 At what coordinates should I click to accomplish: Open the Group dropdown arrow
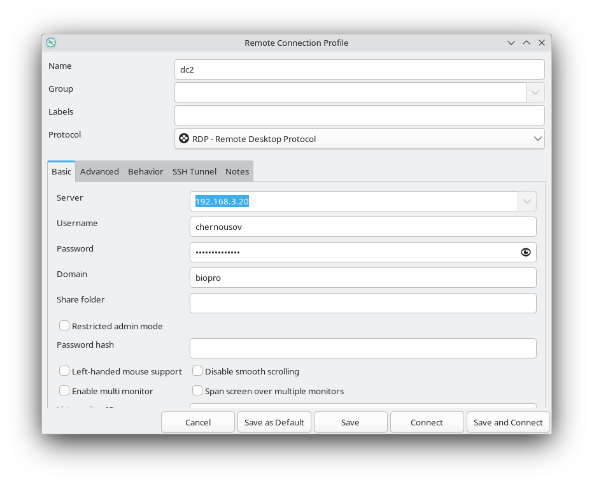535,92
